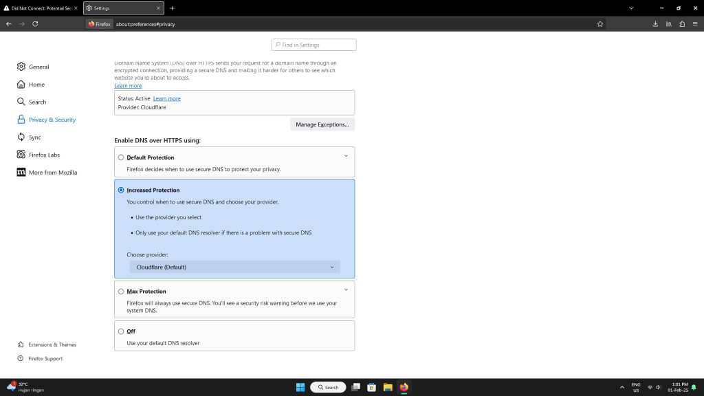Open the Extensions puzzle icon
Image resolution: width=704 pixels, height=396 pixels.
(x=681, y=23)
